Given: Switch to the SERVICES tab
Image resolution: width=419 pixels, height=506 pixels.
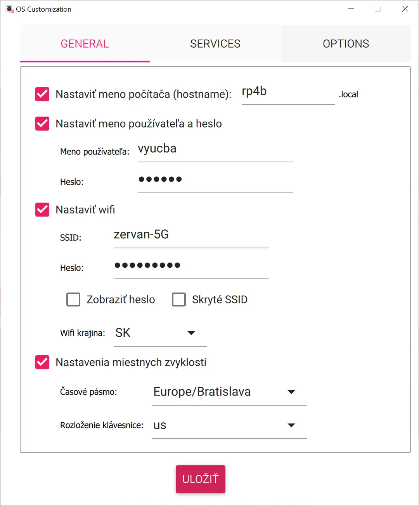Looking at the screenshot, I should [215, 44].
